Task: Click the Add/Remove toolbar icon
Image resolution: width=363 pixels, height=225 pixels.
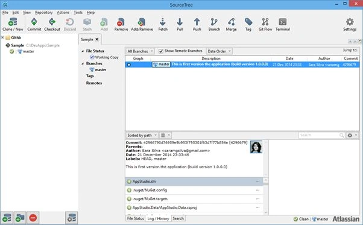Action: point(142,24)
